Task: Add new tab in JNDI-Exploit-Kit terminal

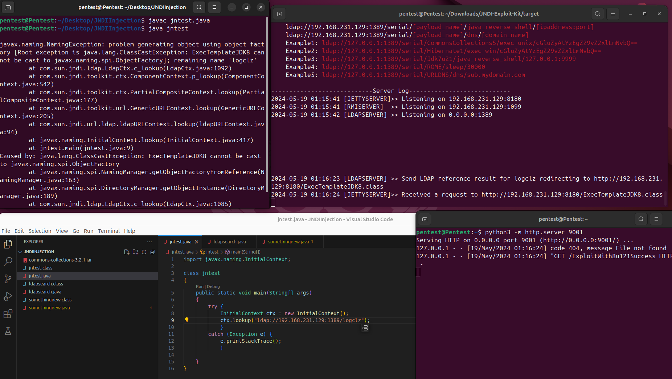Action: pyautogui.click(x=279, y=14)
